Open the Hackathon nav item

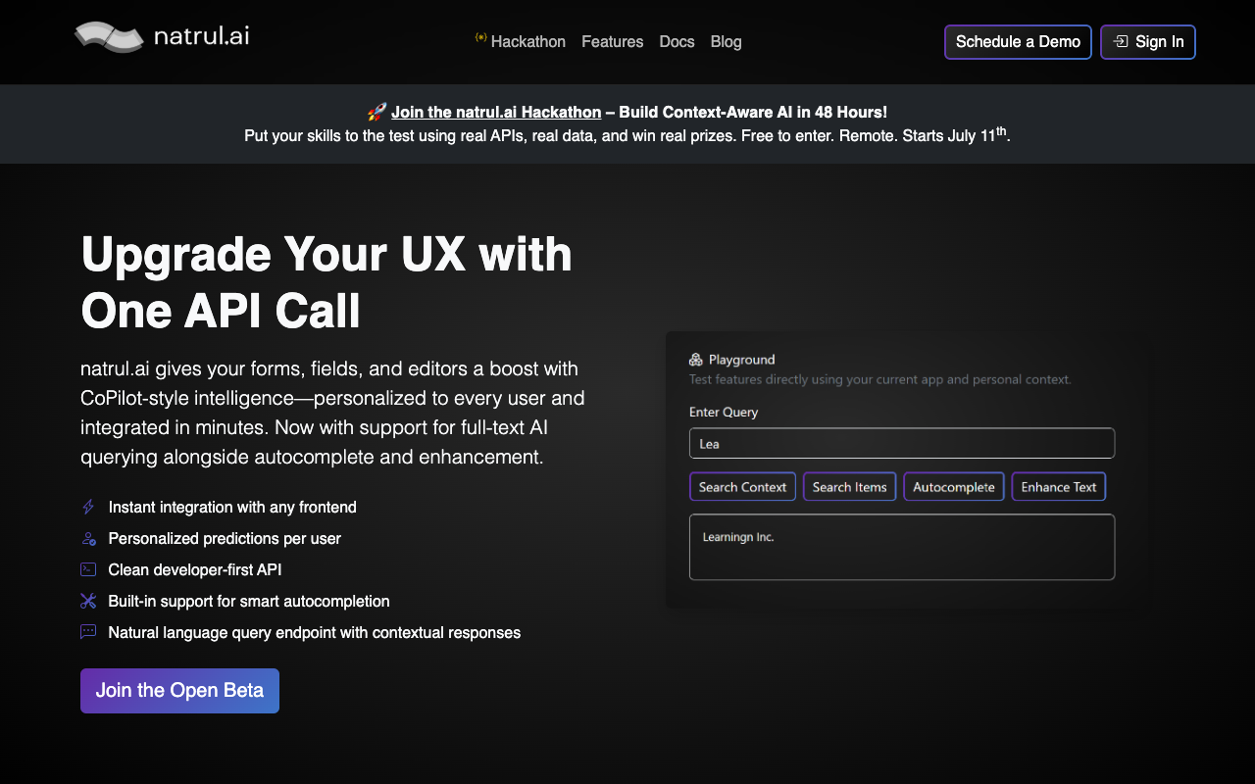pos(527,41)
